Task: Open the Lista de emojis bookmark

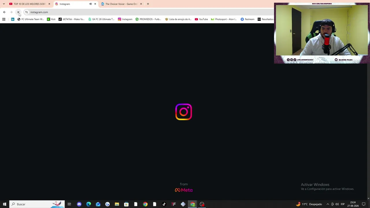Action: (178, 19)
